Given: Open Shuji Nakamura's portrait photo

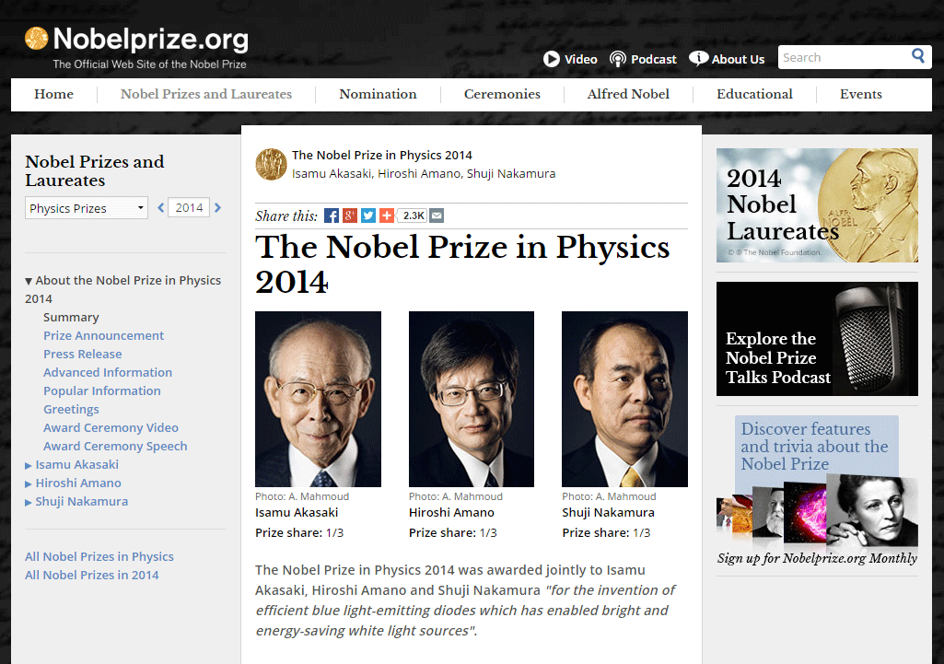Looking at the screenshot, I should pos(625,399).
